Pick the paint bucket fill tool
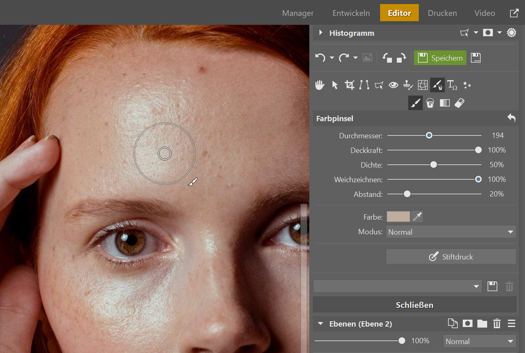The width and height of the screenshot is (525, 353). click(430, 103)
